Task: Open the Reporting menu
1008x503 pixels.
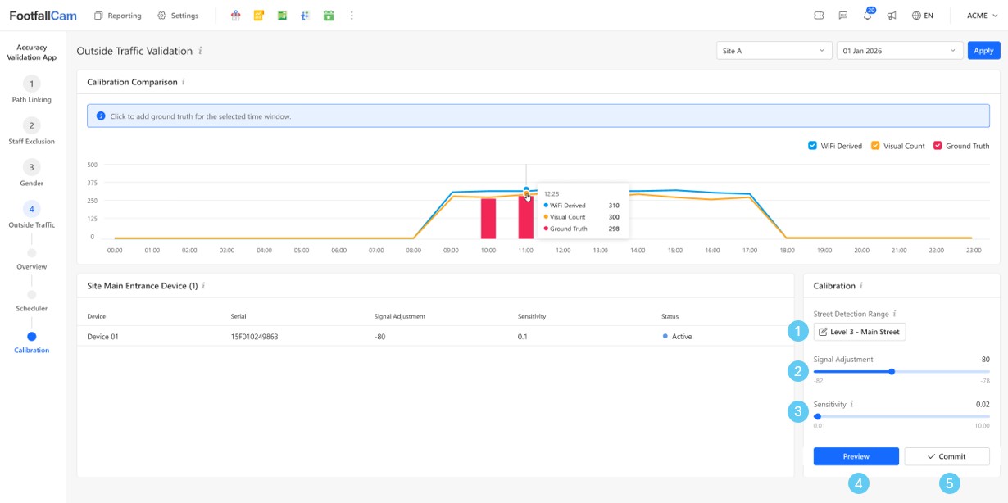Action: point(117,16)
